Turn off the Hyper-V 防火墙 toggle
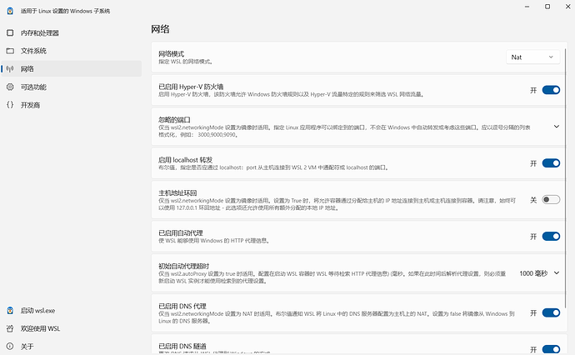The image size is (575, 355). point(551,90)
